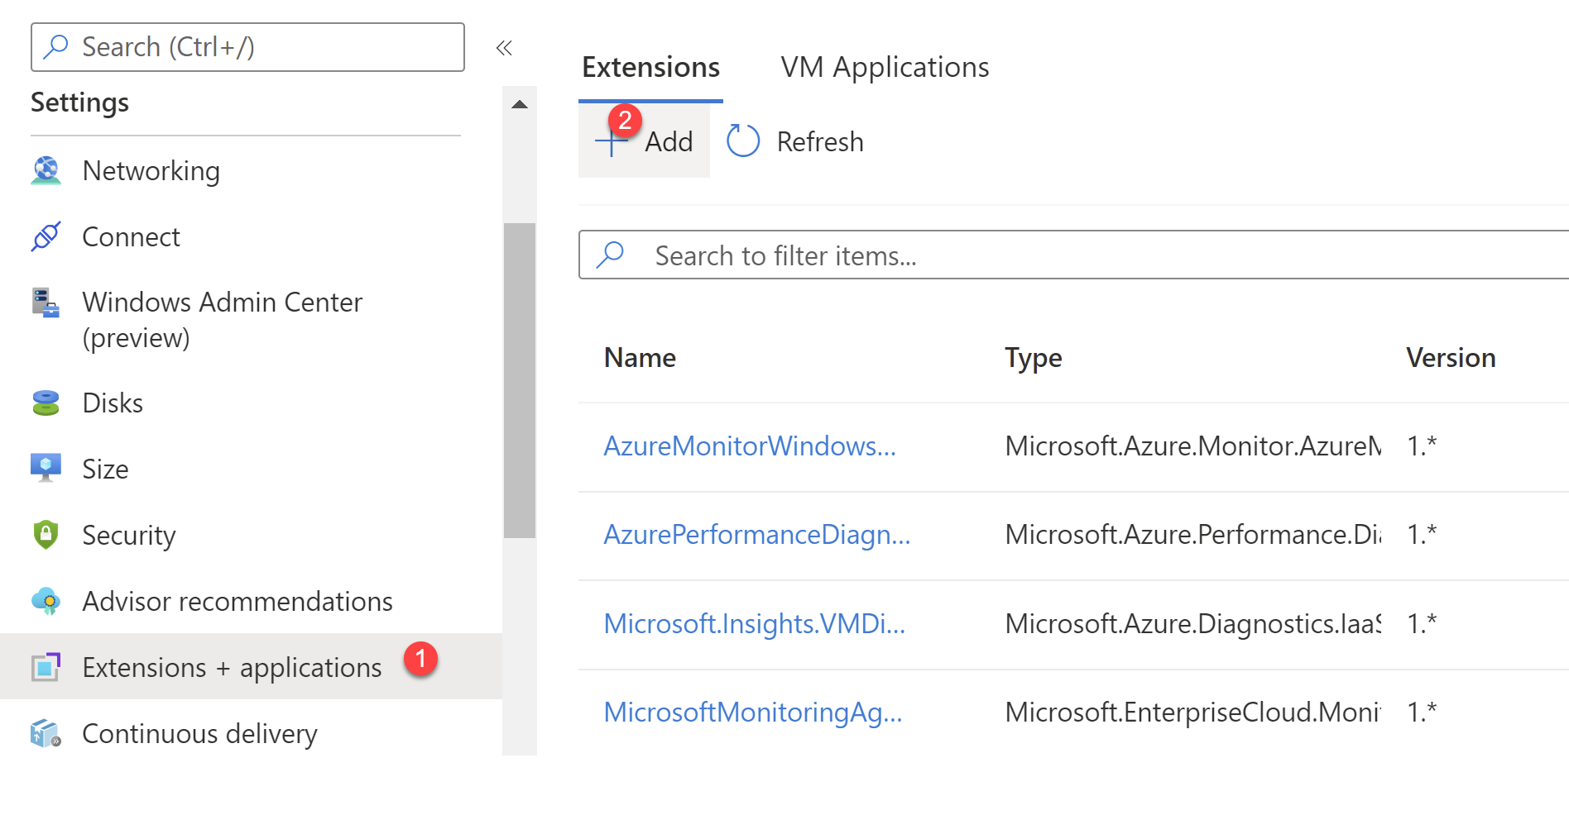Open the Microsoft.Insights.VMDi... extension link
The height and width of the screenshot is (815, 1569).
tap(755, 622)
